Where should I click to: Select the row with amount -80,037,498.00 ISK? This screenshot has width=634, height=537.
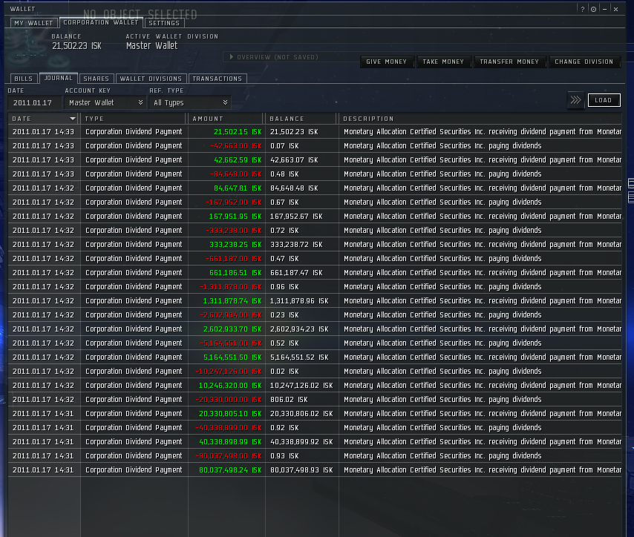[x=315, y=456]
